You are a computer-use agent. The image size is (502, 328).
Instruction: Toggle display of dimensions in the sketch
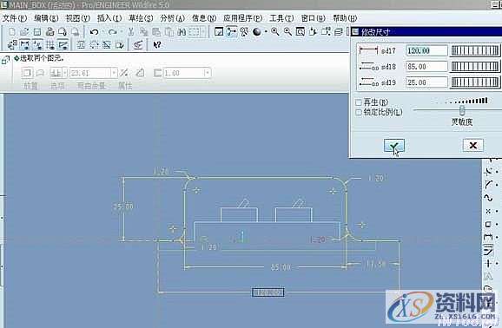pyautogui.click(x=25, y=45)
